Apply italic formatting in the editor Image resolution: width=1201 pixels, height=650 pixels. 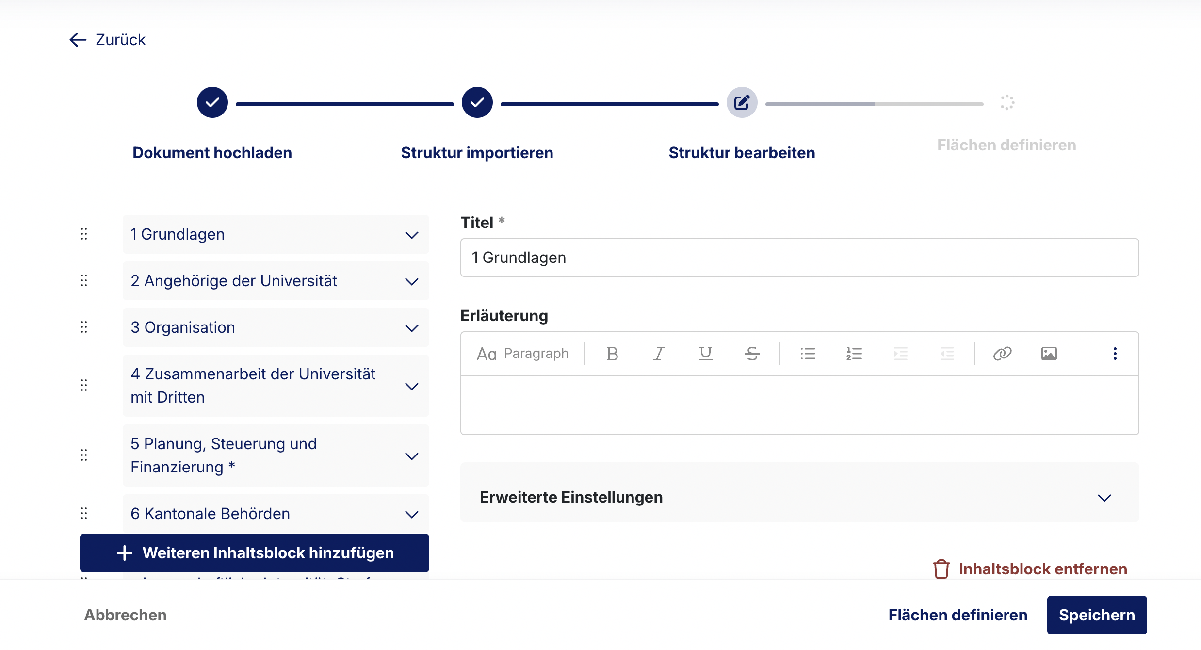click(x=659, y=354)
